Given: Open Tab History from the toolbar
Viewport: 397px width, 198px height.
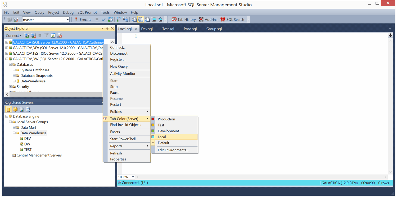Looking at the screenshot, I should click(184, 20).
